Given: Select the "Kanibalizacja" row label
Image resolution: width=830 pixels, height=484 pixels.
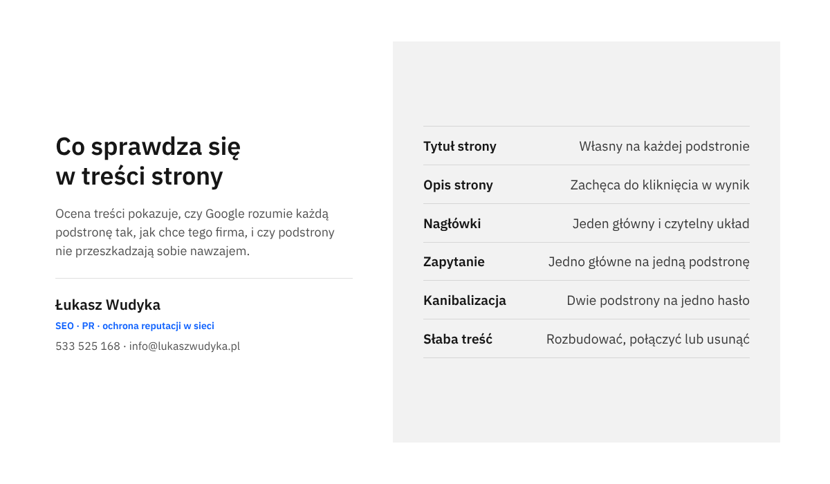Looking at the screenshot, I should pyautogui.click(x=465, y=301).
